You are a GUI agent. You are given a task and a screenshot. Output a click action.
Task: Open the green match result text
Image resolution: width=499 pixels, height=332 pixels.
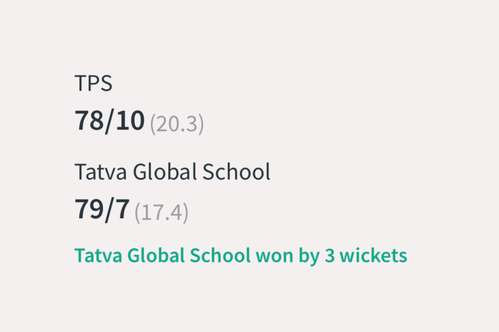(241, 256)
